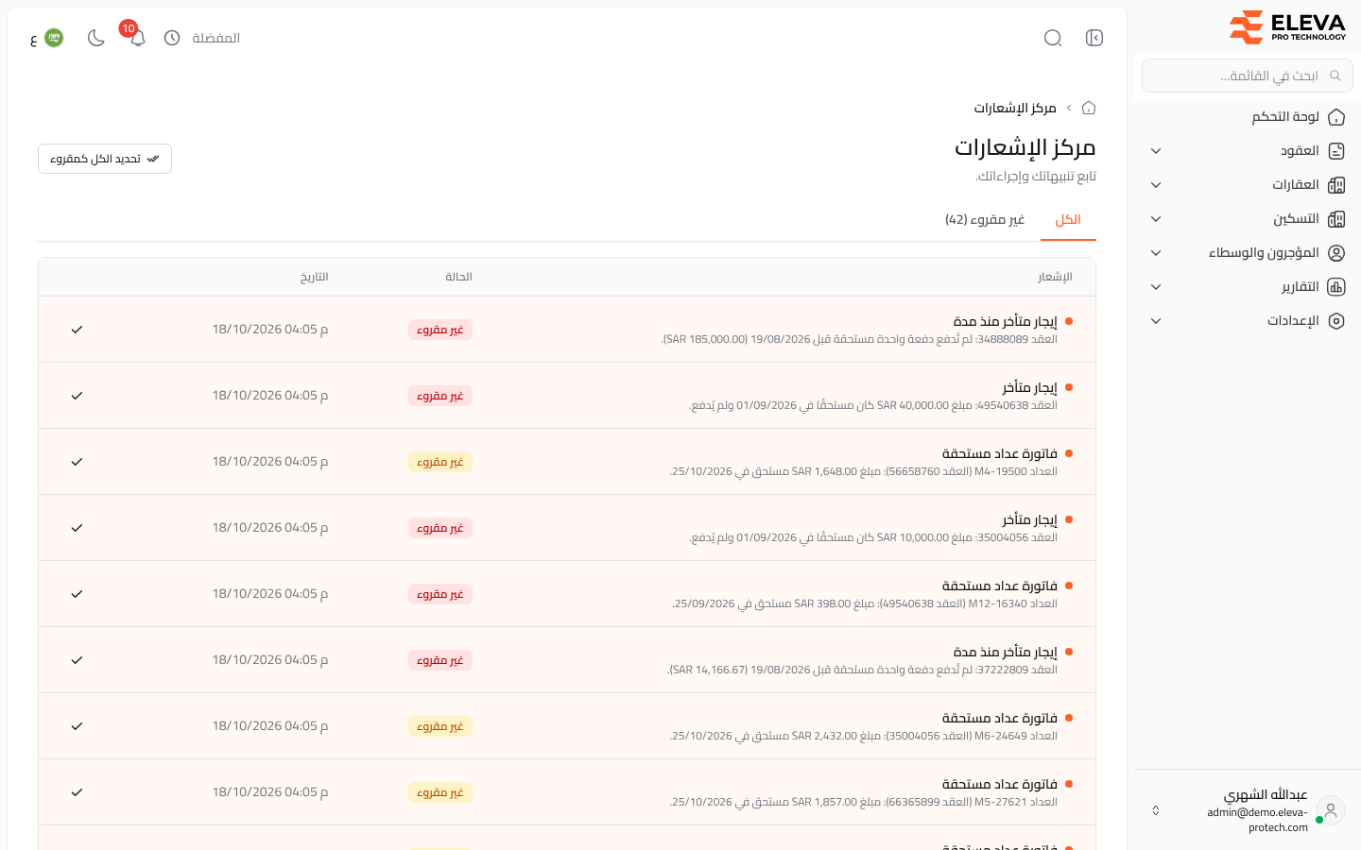Select the الكل tab
The width and height of the screenshot is (1361, 850).
[1068, 220]
